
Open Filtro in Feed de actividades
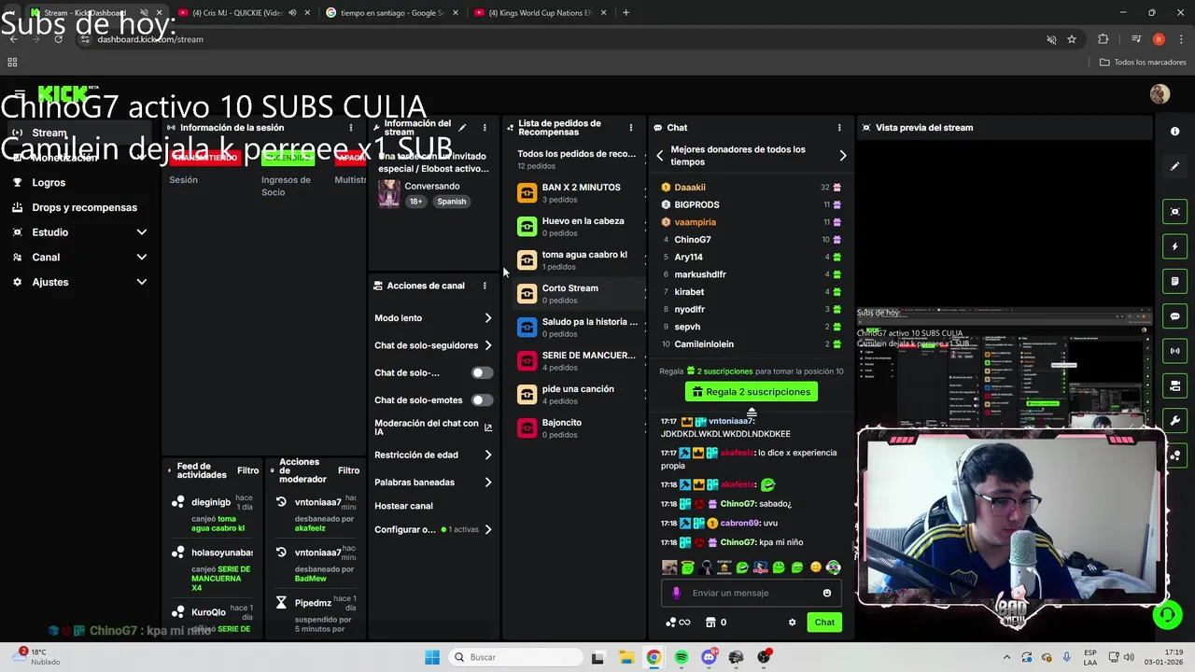(248, 471)
